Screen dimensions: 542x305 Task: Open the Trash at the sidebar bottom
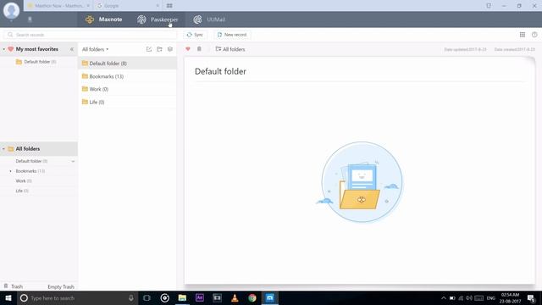click(14, 286)
